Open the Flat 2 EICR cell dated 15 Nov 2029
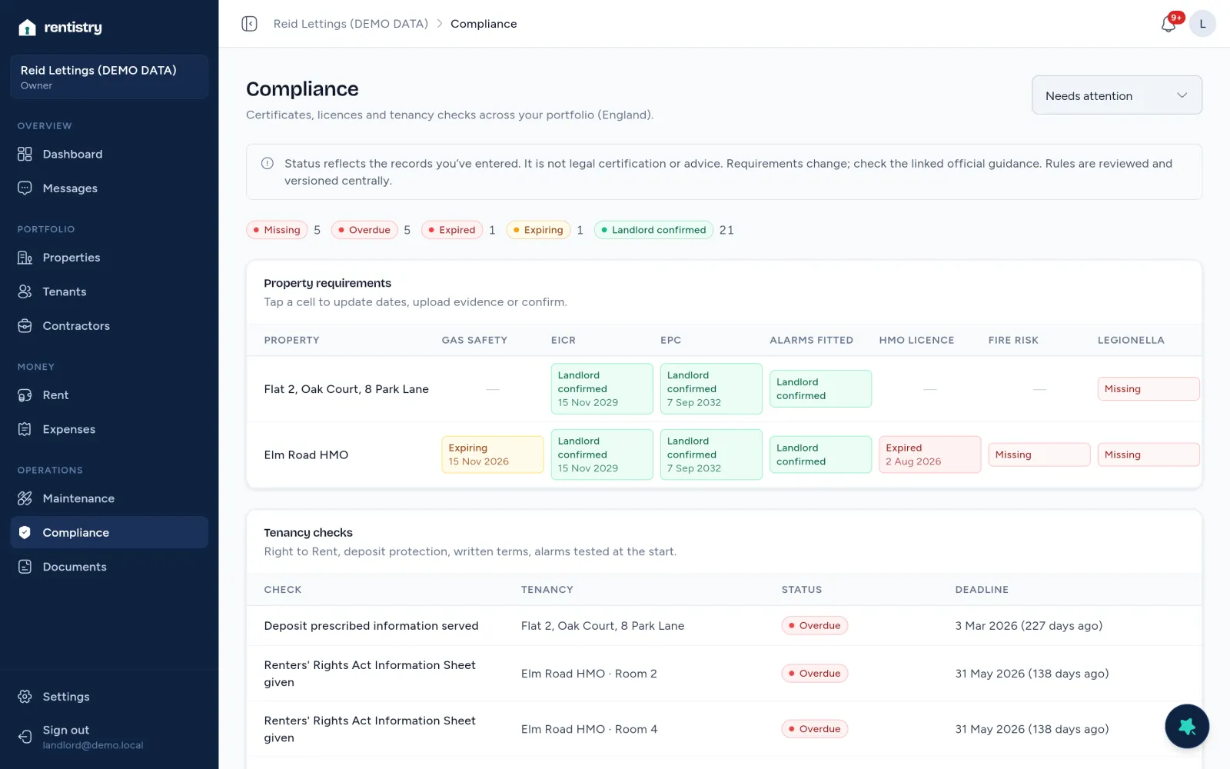The image size is (1230, 769). (602, 389)
